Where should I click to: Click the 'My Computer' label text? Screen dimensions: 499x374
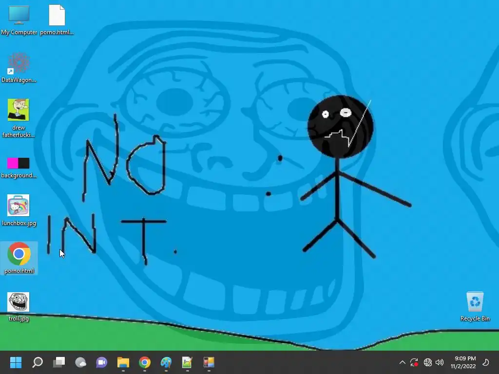pos(19,32)
